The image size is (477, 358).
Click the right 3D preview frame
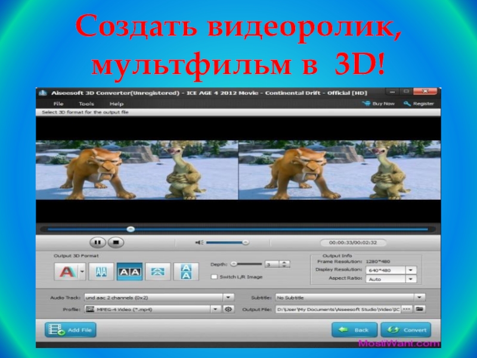(x=339, y=170)
